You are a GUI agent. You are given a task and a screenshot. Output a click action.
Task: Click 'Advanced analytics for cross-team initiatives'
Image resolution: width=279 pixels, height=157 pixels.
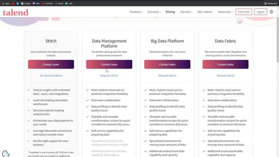[x=167, y=54]
